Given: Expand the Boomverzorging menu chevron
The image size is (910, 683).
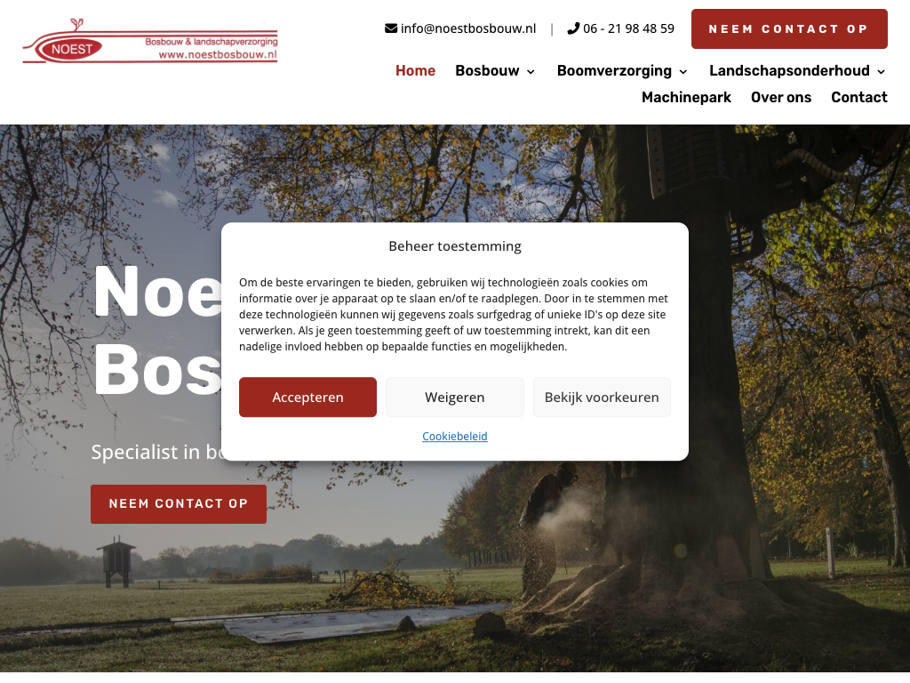Looking at the screenshot, I should tap(683, 71).
